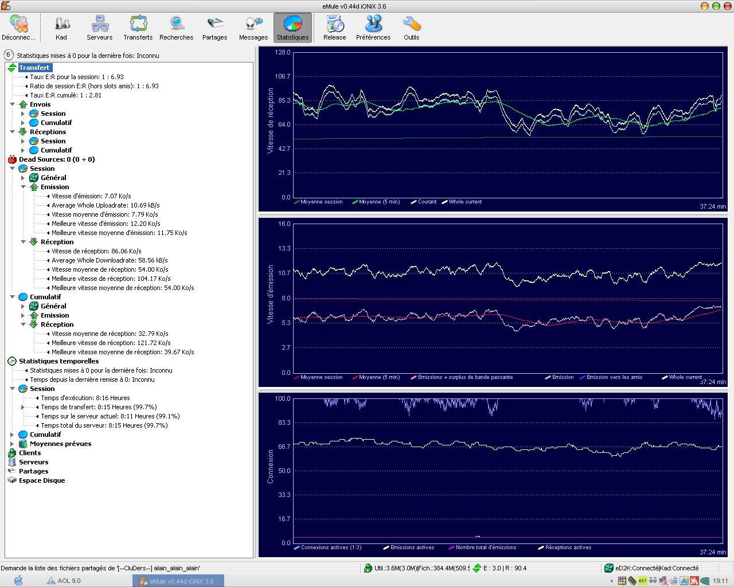Click 'Meilleure vitesse de réception: 104.17 Ko/s'
Screen dimensions: 734x587
point(111,279)
